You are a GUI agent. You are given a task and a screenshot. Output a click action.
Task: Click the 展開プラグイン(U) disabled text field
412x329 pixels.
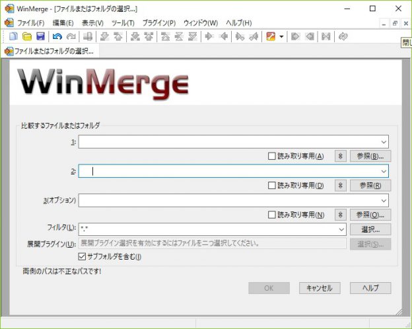click(213, 243)
